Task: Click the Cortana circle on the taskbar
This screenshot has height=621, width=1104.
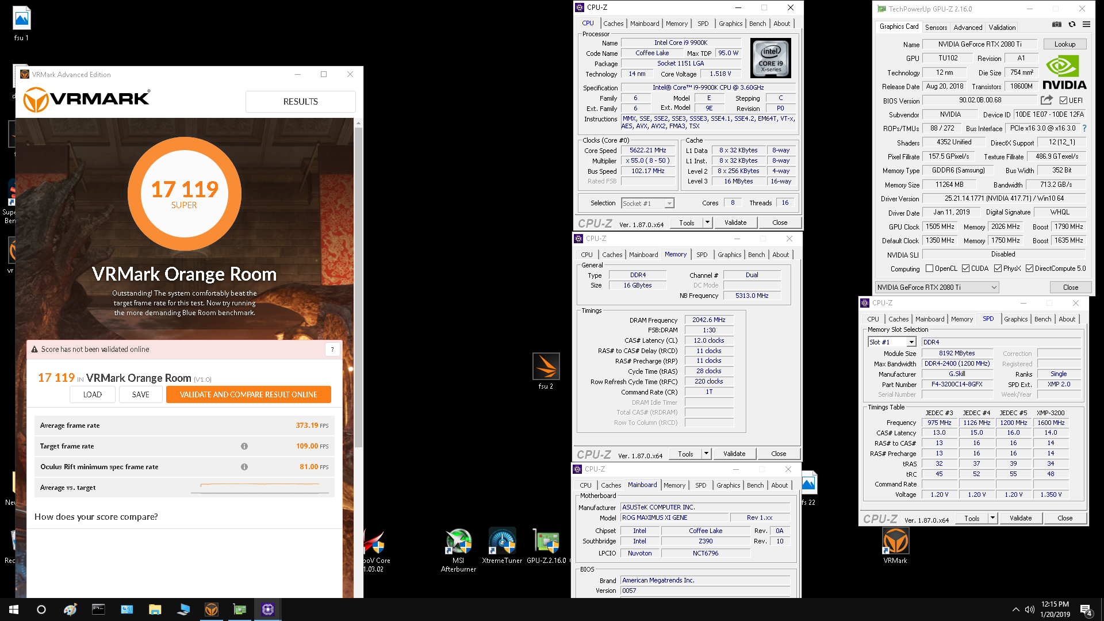Action: 41,609
